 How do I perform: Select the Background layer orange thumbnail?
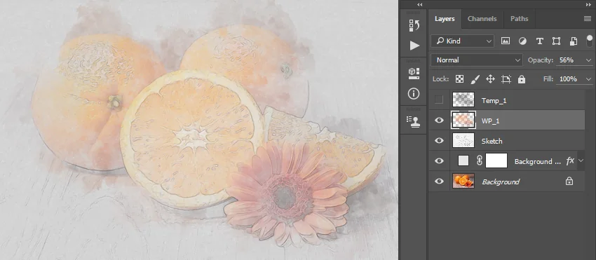(463, 182)
